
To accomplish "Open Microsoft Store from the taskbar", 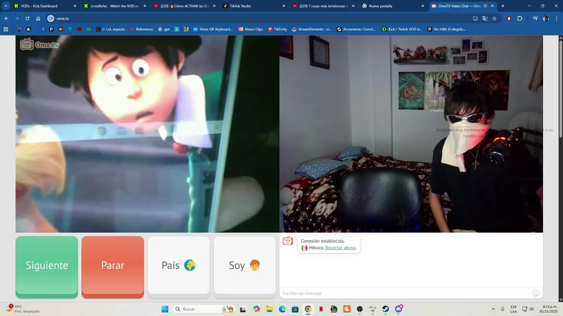I will (x=295, y=309).
